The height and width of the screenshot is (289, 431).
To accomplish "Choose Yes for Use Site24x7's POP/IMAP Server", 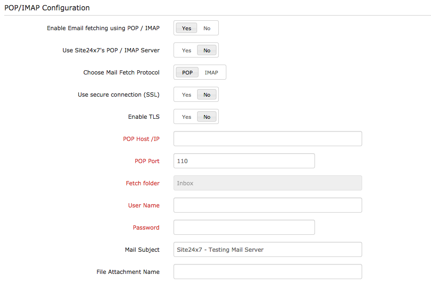I will tap(187, 50).
